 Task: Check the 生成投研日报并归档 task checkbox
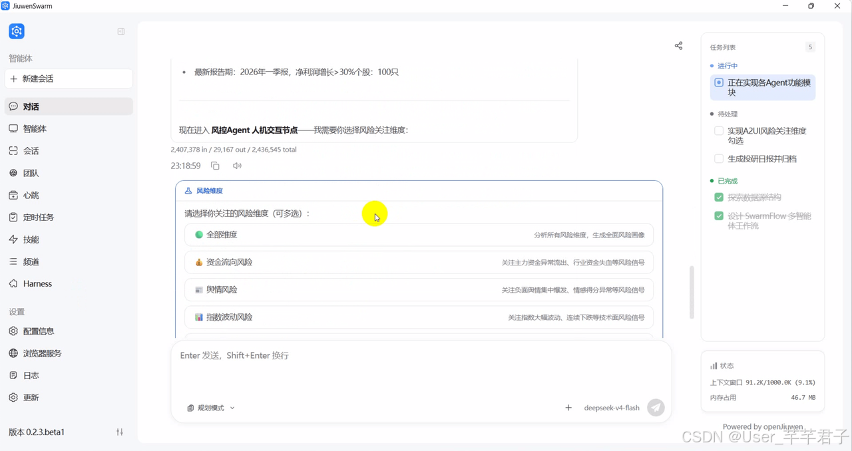click(x=719, y=159)
